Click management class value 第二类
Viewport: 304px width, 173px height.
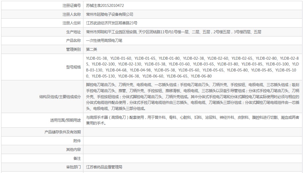(91, 49)
